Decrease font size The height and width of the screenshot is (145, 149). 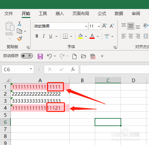(112, 26)
